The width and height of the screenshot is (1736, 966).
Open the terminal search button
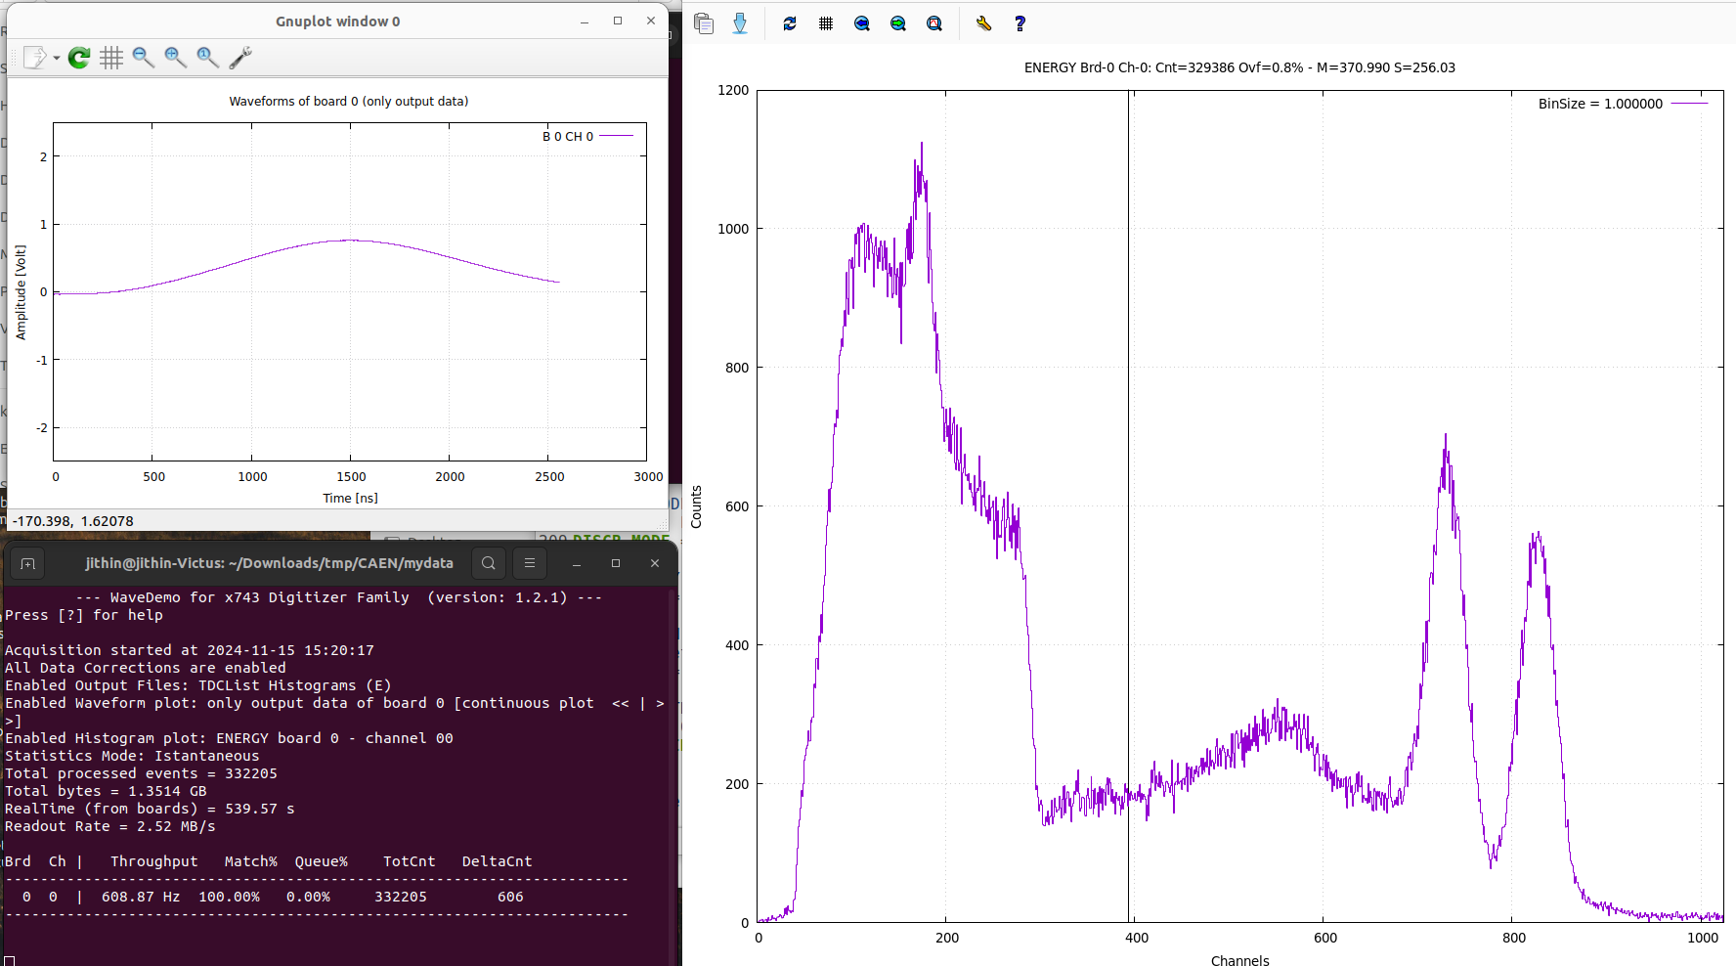(x=489, y=563)
